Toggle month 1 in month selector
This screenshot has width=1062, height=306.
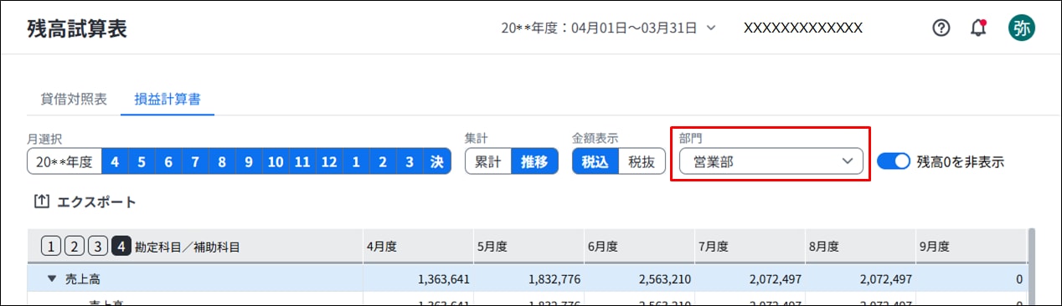click(x=356, y=161)
